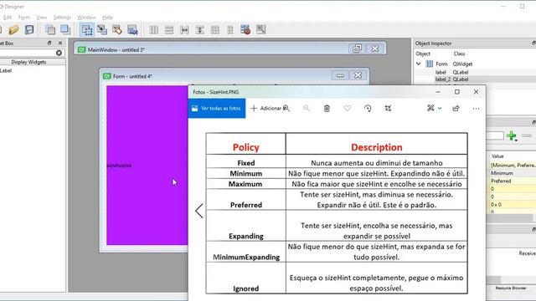This screenshot has height=301, width=536.
Task: Click the edit and create scissors icon
Action: point(430,108)
